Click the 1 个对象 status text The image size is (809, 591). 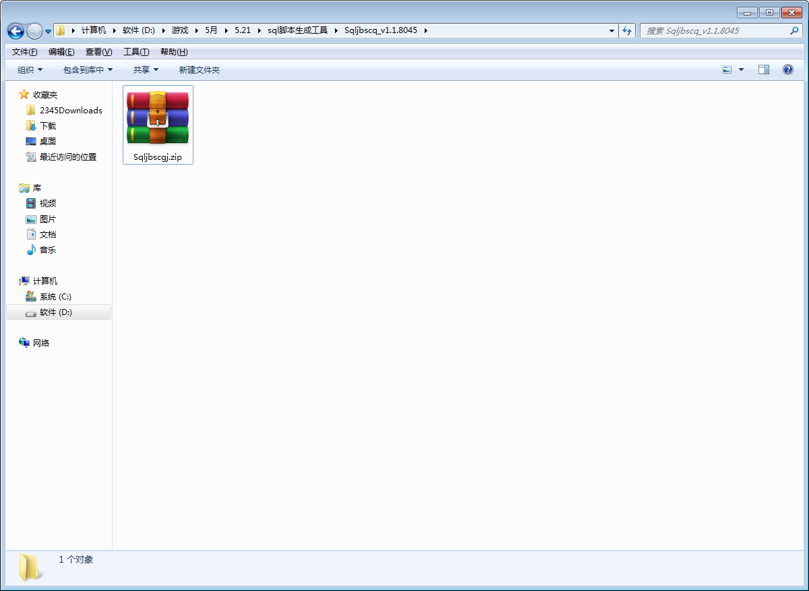[x=76, y=560]
